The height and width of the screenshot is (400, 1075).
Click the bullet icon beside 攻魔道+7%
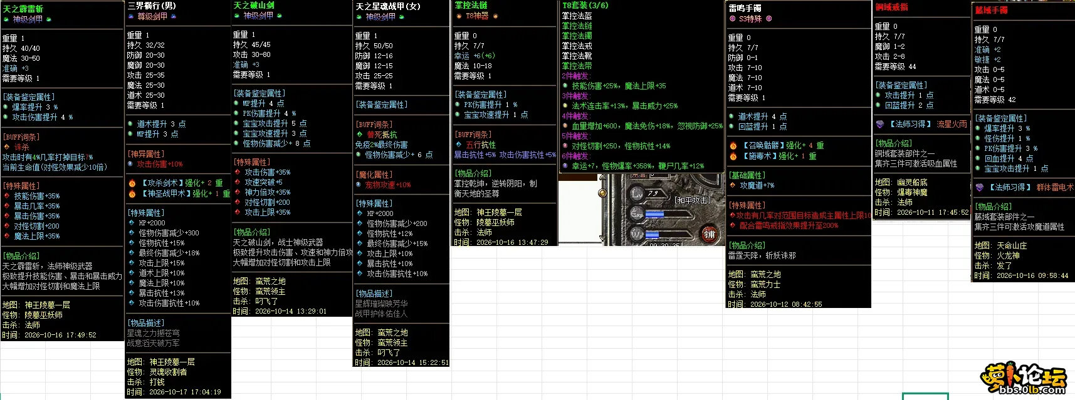point(733,186)
